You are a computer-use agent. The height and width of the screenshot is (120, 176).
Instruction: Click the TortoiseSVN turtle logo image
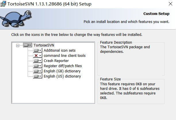tap(16, 19)
